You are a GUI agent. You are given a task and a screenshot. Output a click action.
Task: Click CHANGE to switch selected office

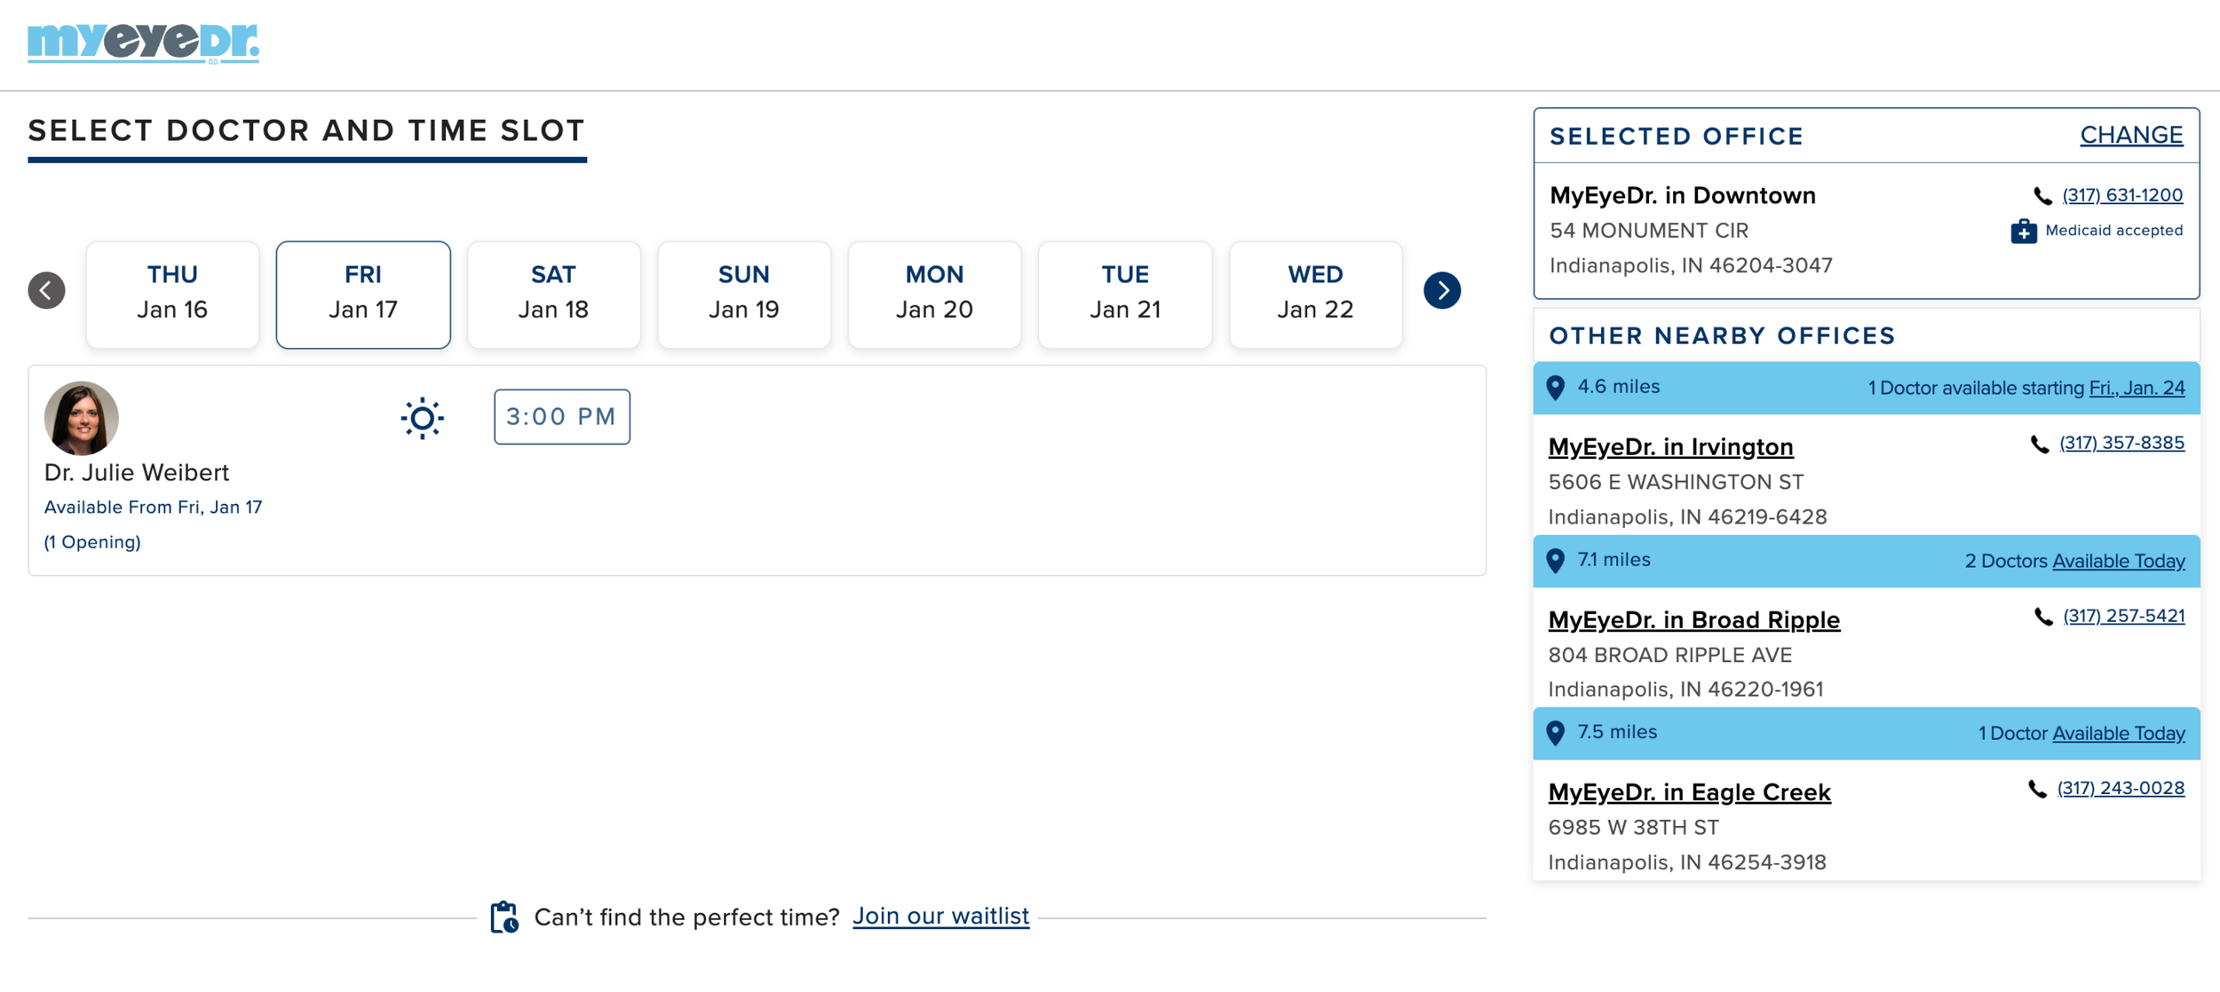click(2131, 135)
